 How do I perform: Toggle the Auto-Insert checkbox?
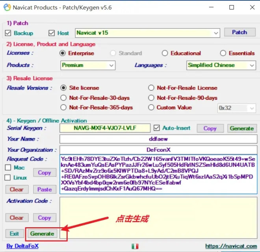pos(156,128)
